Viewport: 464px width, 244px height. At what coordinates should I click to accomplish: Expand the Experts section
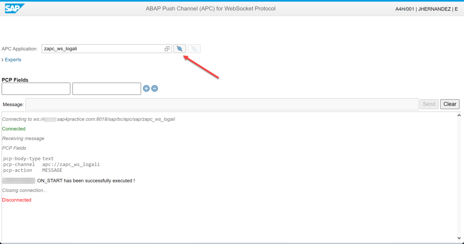11,60
